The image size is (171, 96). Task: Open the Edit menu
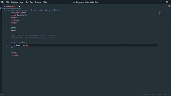tap(7, 2)
